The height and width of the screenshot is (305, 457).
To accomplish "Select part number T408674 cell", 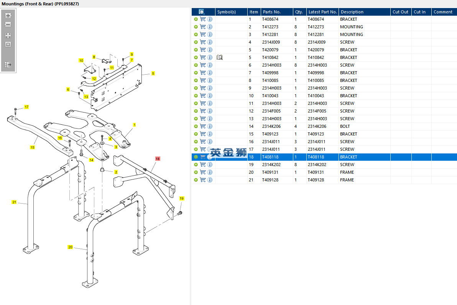I will pos(270,19).
